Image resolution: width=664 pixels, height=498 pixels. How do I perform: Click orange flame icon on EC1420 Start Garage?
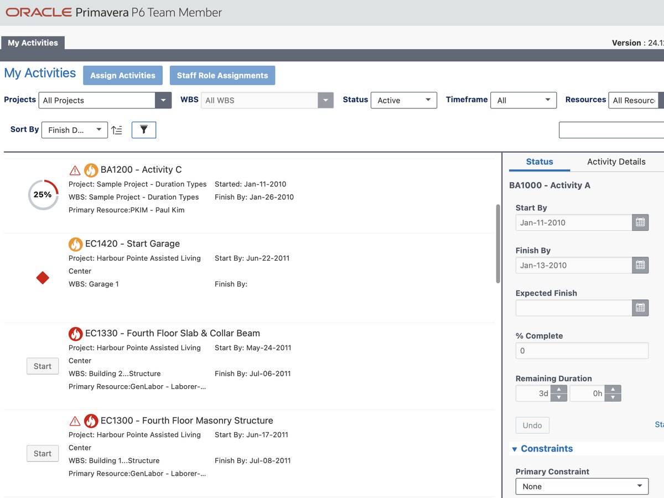(75, 244)
